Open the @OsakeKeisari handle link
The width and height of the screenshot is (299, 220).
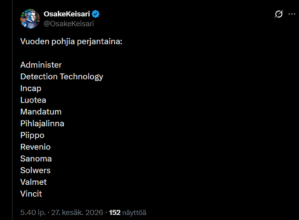(x=69, y=24)
